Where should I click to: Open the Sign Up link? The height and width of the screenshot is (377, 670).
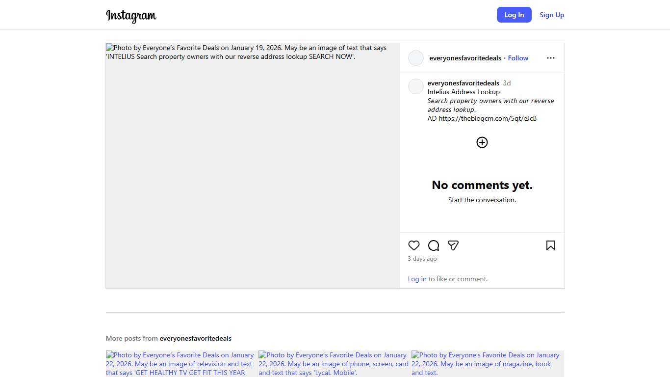point(552,15)
